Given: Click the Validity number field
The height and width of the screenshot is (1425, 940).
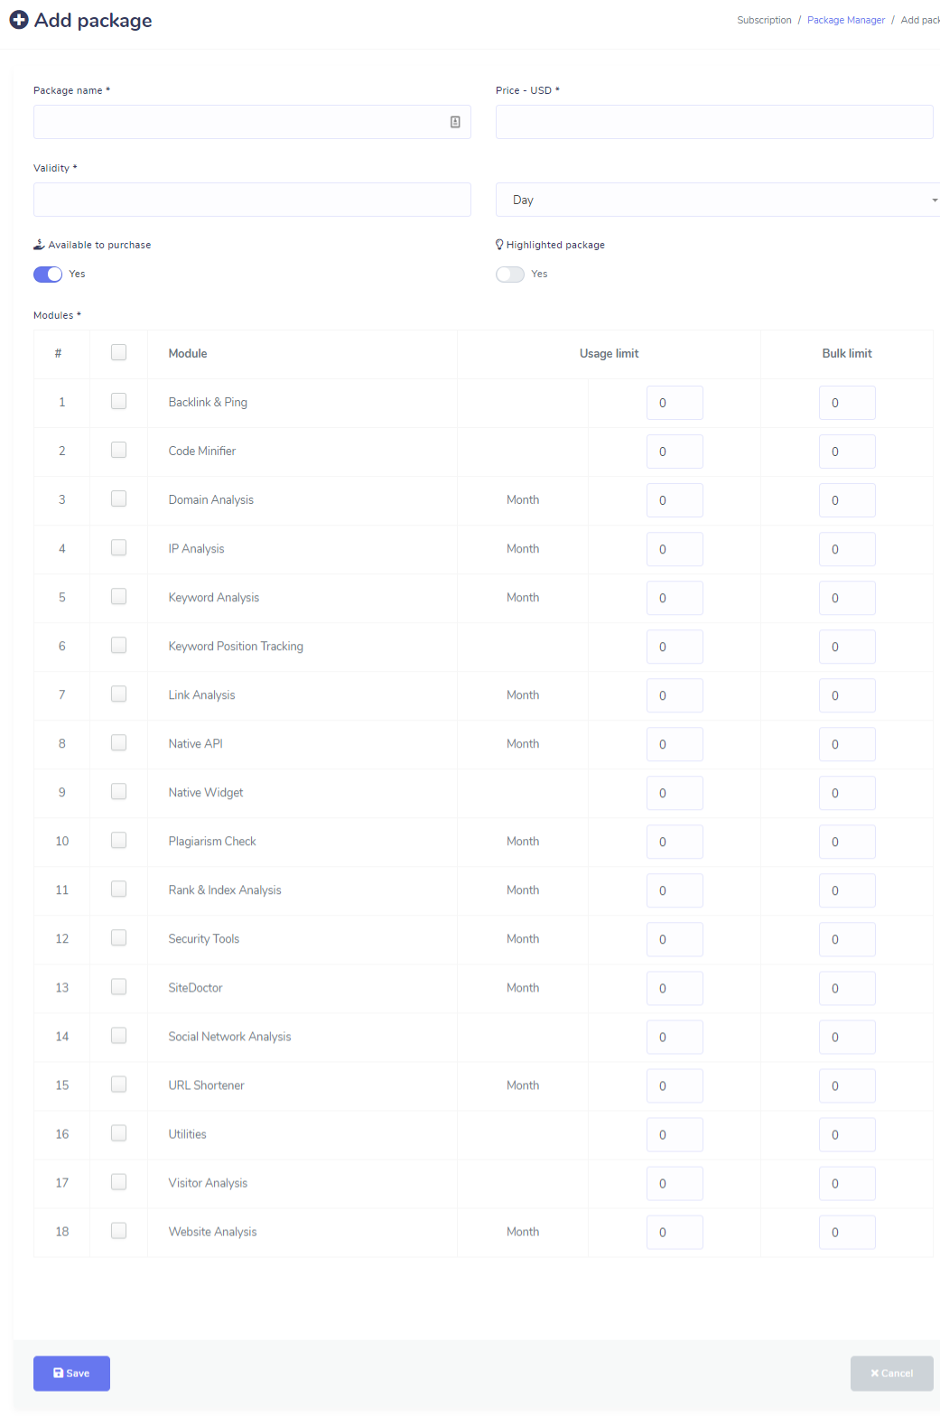Looking at the screenshot, I should (252, 200).
